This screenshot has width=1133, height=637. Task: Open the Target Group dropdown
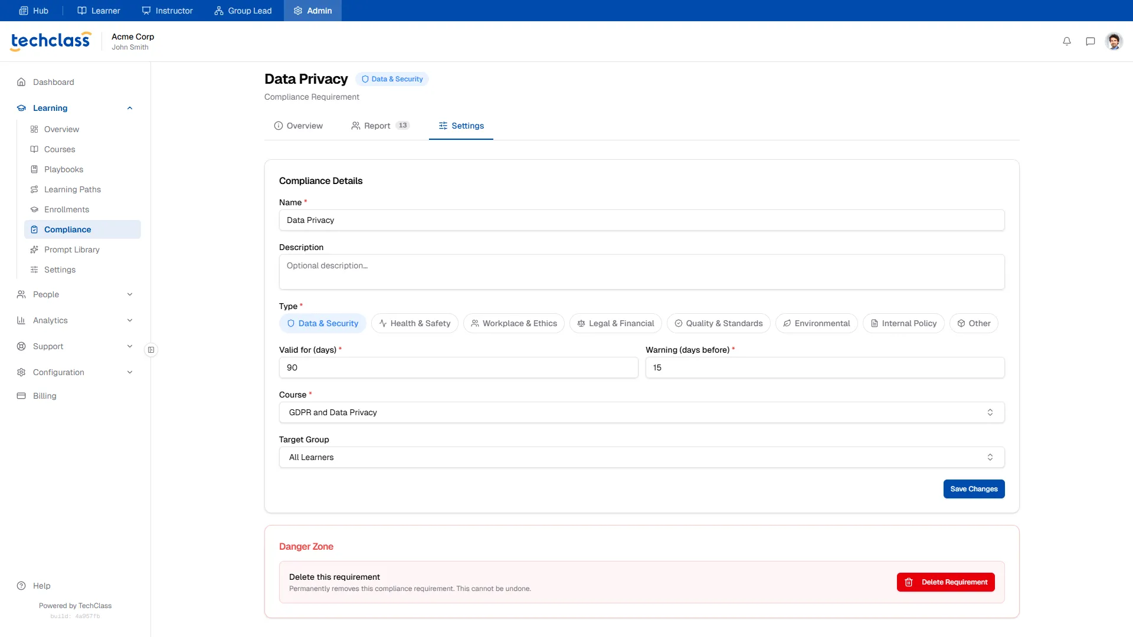point(641,457)
